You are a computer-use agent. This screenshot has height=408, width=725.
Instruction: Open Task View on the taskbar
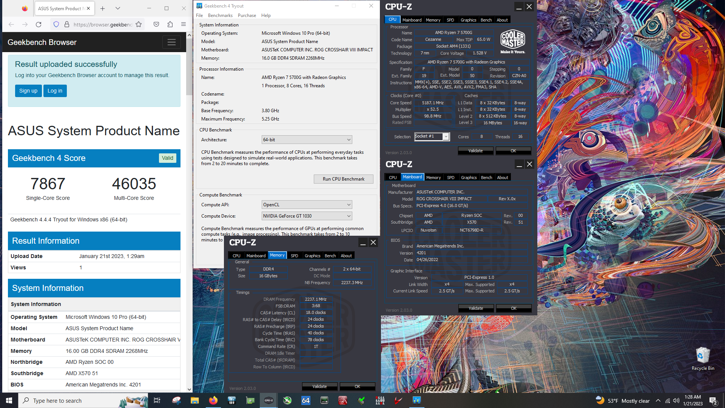[x=157, y=400]
